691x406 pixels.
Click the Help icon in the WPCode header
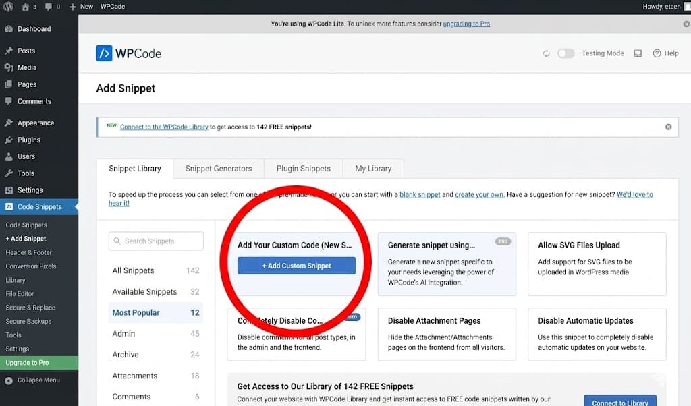pyautogui.click(x=665, y=53)
